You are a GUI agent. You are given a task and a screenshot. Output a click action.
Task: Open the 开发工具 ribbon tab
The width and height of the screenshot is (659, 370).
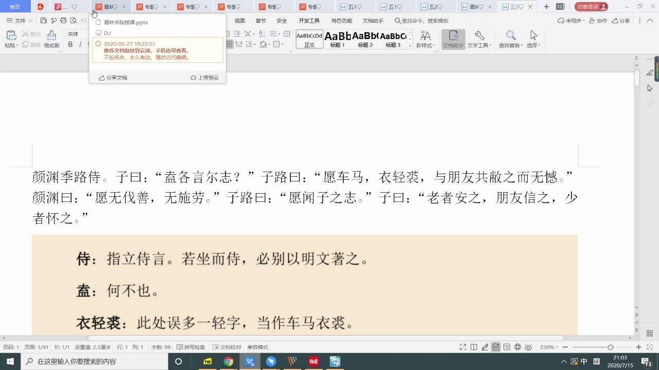tap(309, 21)
